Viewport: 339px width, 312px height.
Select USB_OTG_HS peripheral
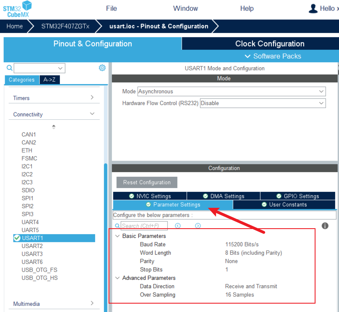click(40, 278)
